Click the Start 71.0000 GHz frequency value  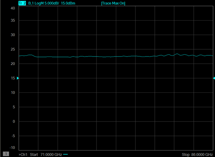tap(46, 155)
